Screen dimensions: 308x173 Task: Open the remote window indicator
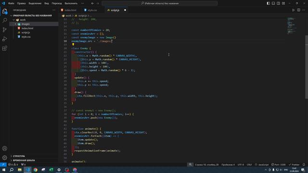(3, 164)
